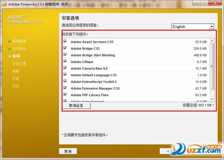The width and height of the screenshot is (224, 160).
Task: Select the 完成 step in sidebar
Action: [x=16, y=86]
